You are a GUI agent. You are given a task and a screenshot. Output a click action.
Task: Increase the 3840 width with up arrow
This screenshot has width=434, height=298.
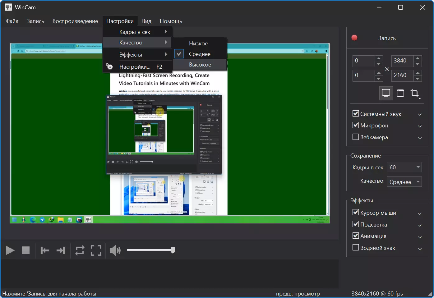pos(418,58)
